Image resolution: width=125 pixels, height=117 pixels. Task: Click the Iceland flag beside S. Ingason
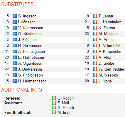coord(15,16)
